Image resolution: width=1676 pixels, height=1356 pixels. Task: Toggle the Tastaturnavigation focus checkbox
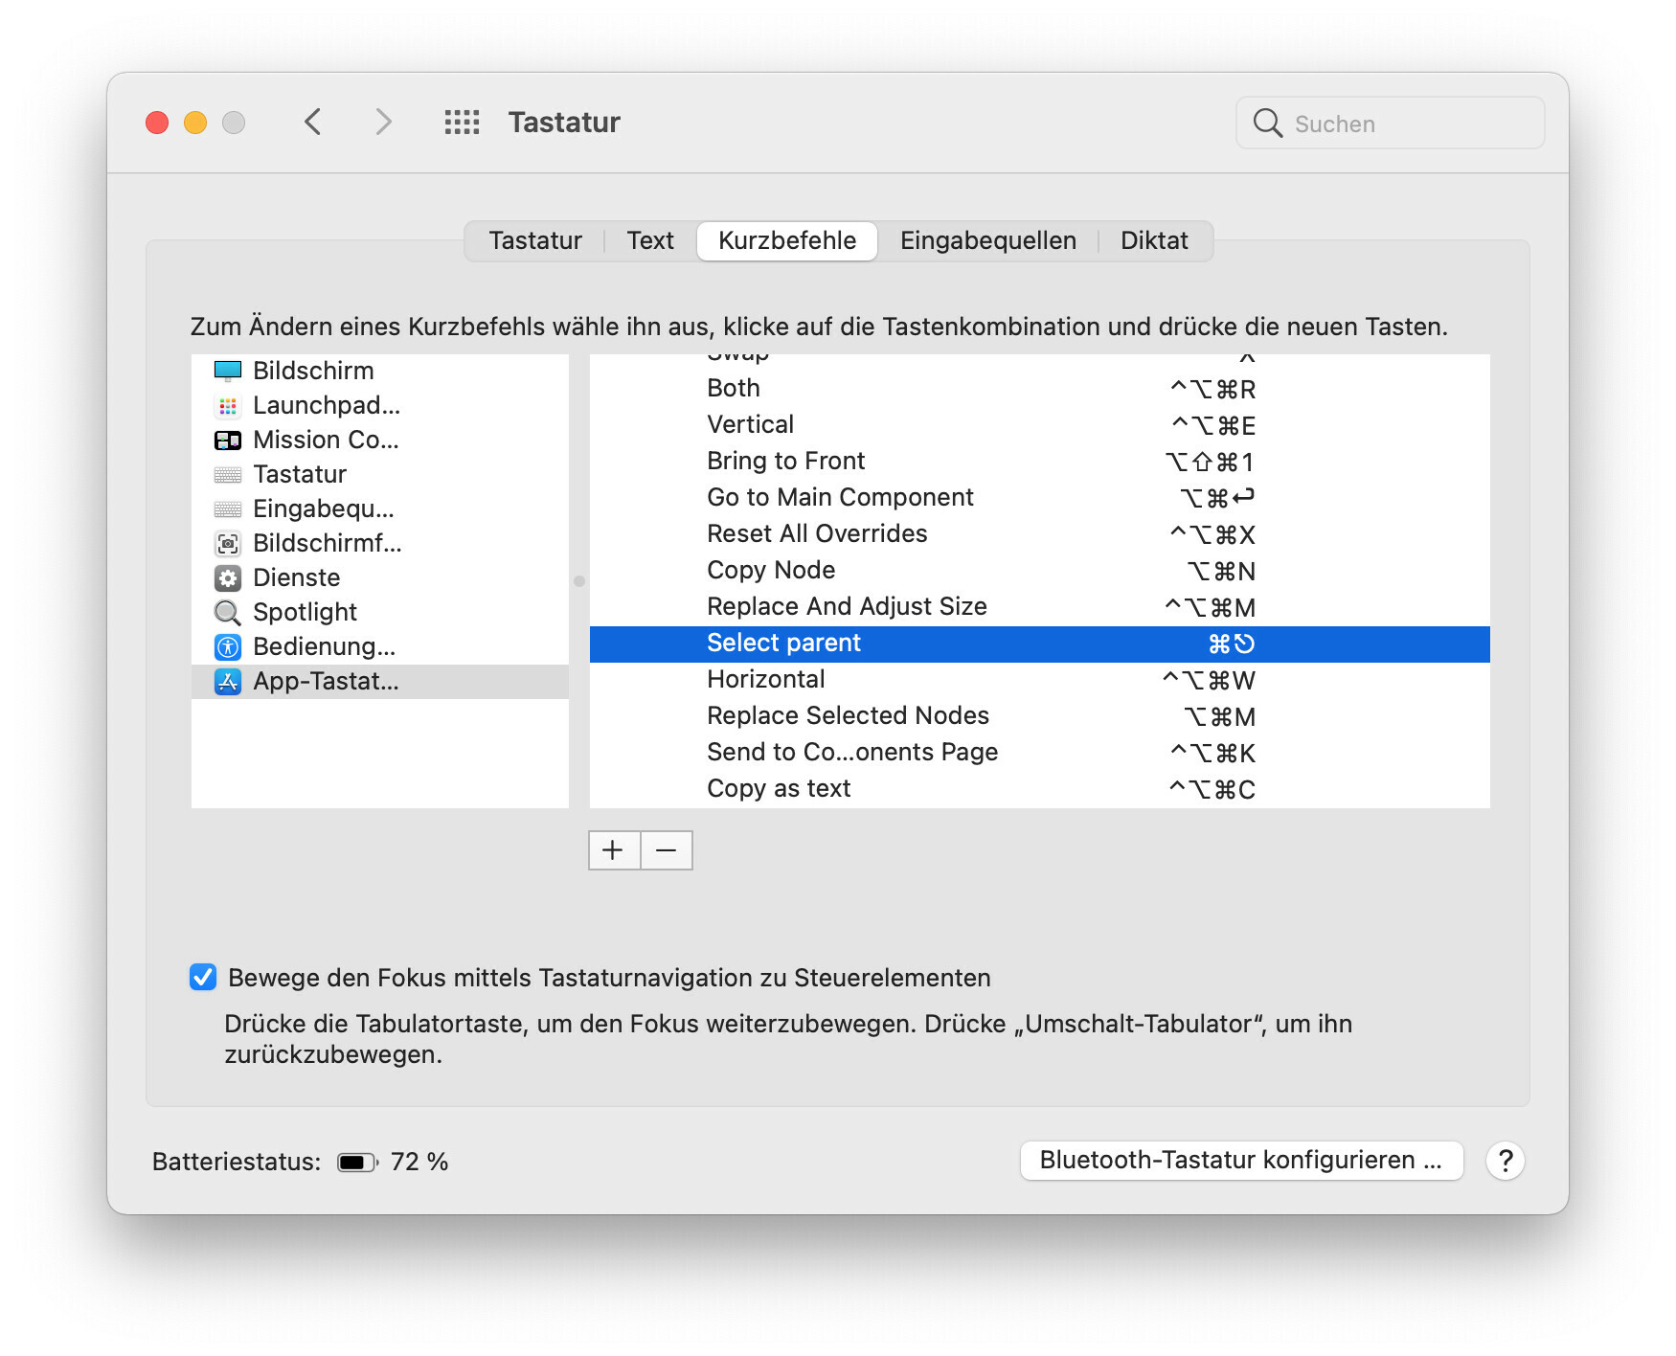[203, 977]
